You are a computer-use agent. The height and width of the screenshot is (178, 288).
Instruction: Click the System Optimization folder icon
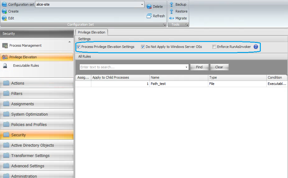point(6,114)
